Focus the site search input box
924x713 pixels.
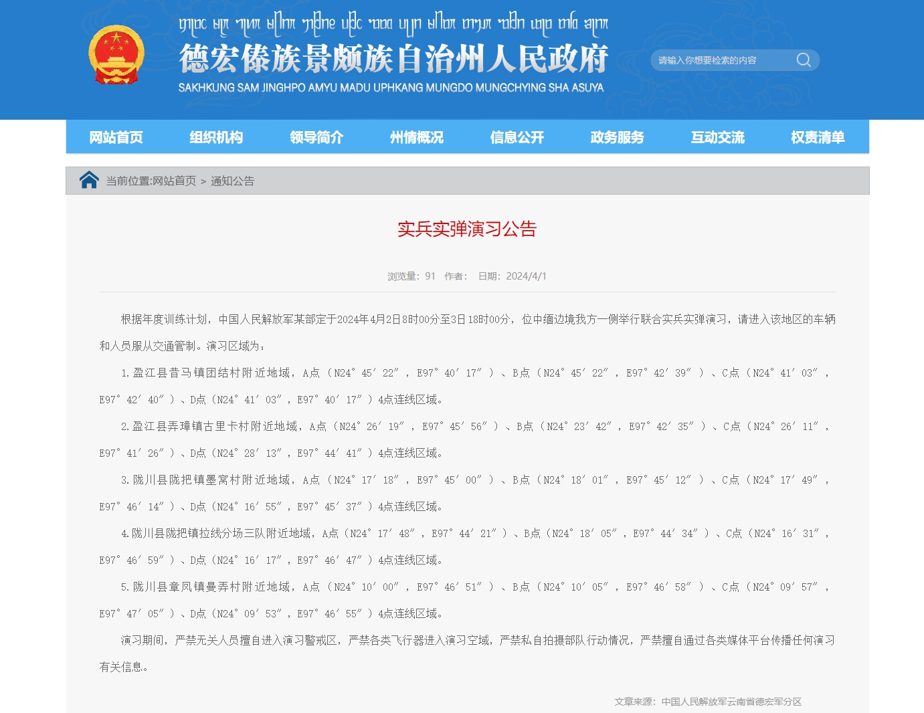coord(723,60)
